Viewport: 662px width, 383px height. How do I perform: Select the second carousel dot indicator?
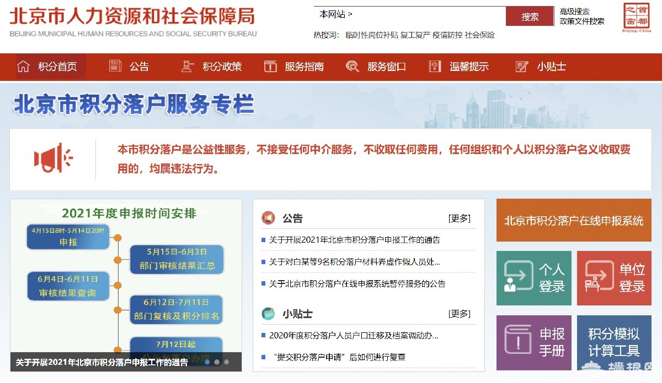point(217,362)
